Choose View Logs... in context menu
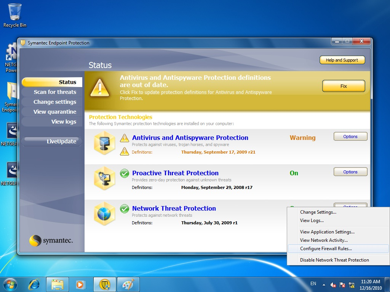The image size is (390, 292). (x=338, y=221)
